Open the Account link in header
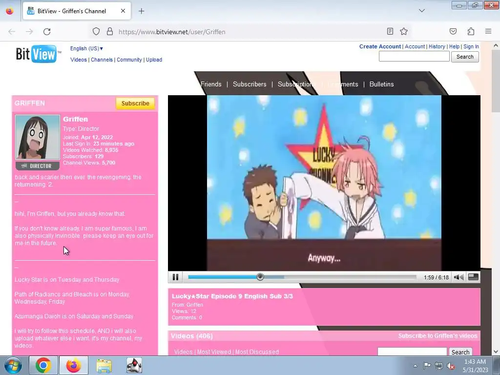500x375 pixels. coord(415,46)
